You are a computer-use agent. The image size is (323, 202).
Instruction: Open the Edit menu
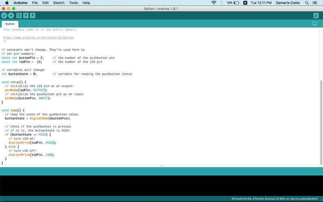tap(45, 3)
